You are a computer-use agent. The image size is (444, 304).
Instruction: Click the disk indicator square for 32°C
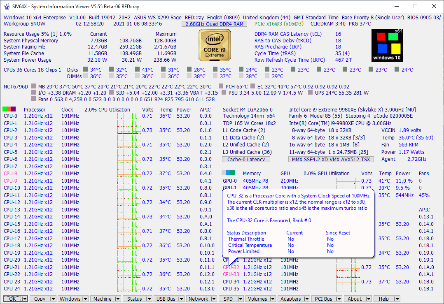[x=111, y=69]
